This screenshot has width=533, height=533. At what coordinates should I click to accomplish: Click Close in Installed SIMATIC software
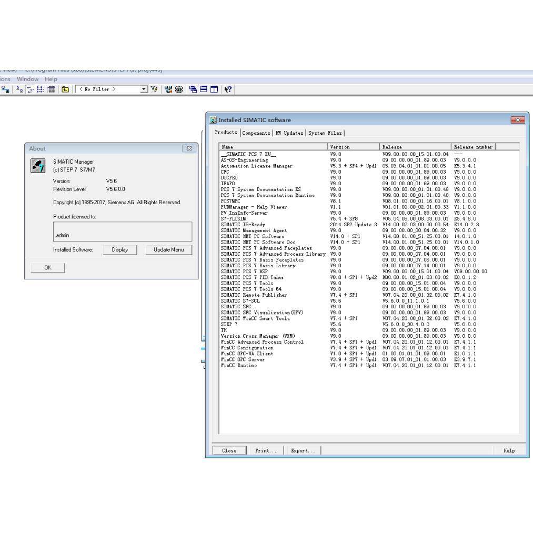tap(229, 450)
